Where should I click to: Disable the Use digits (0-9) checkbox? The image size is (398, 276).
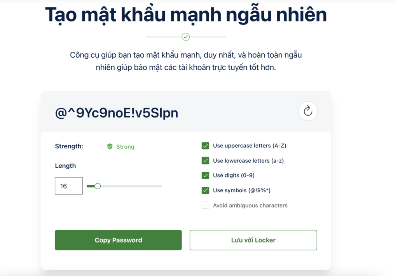[205, 175]
